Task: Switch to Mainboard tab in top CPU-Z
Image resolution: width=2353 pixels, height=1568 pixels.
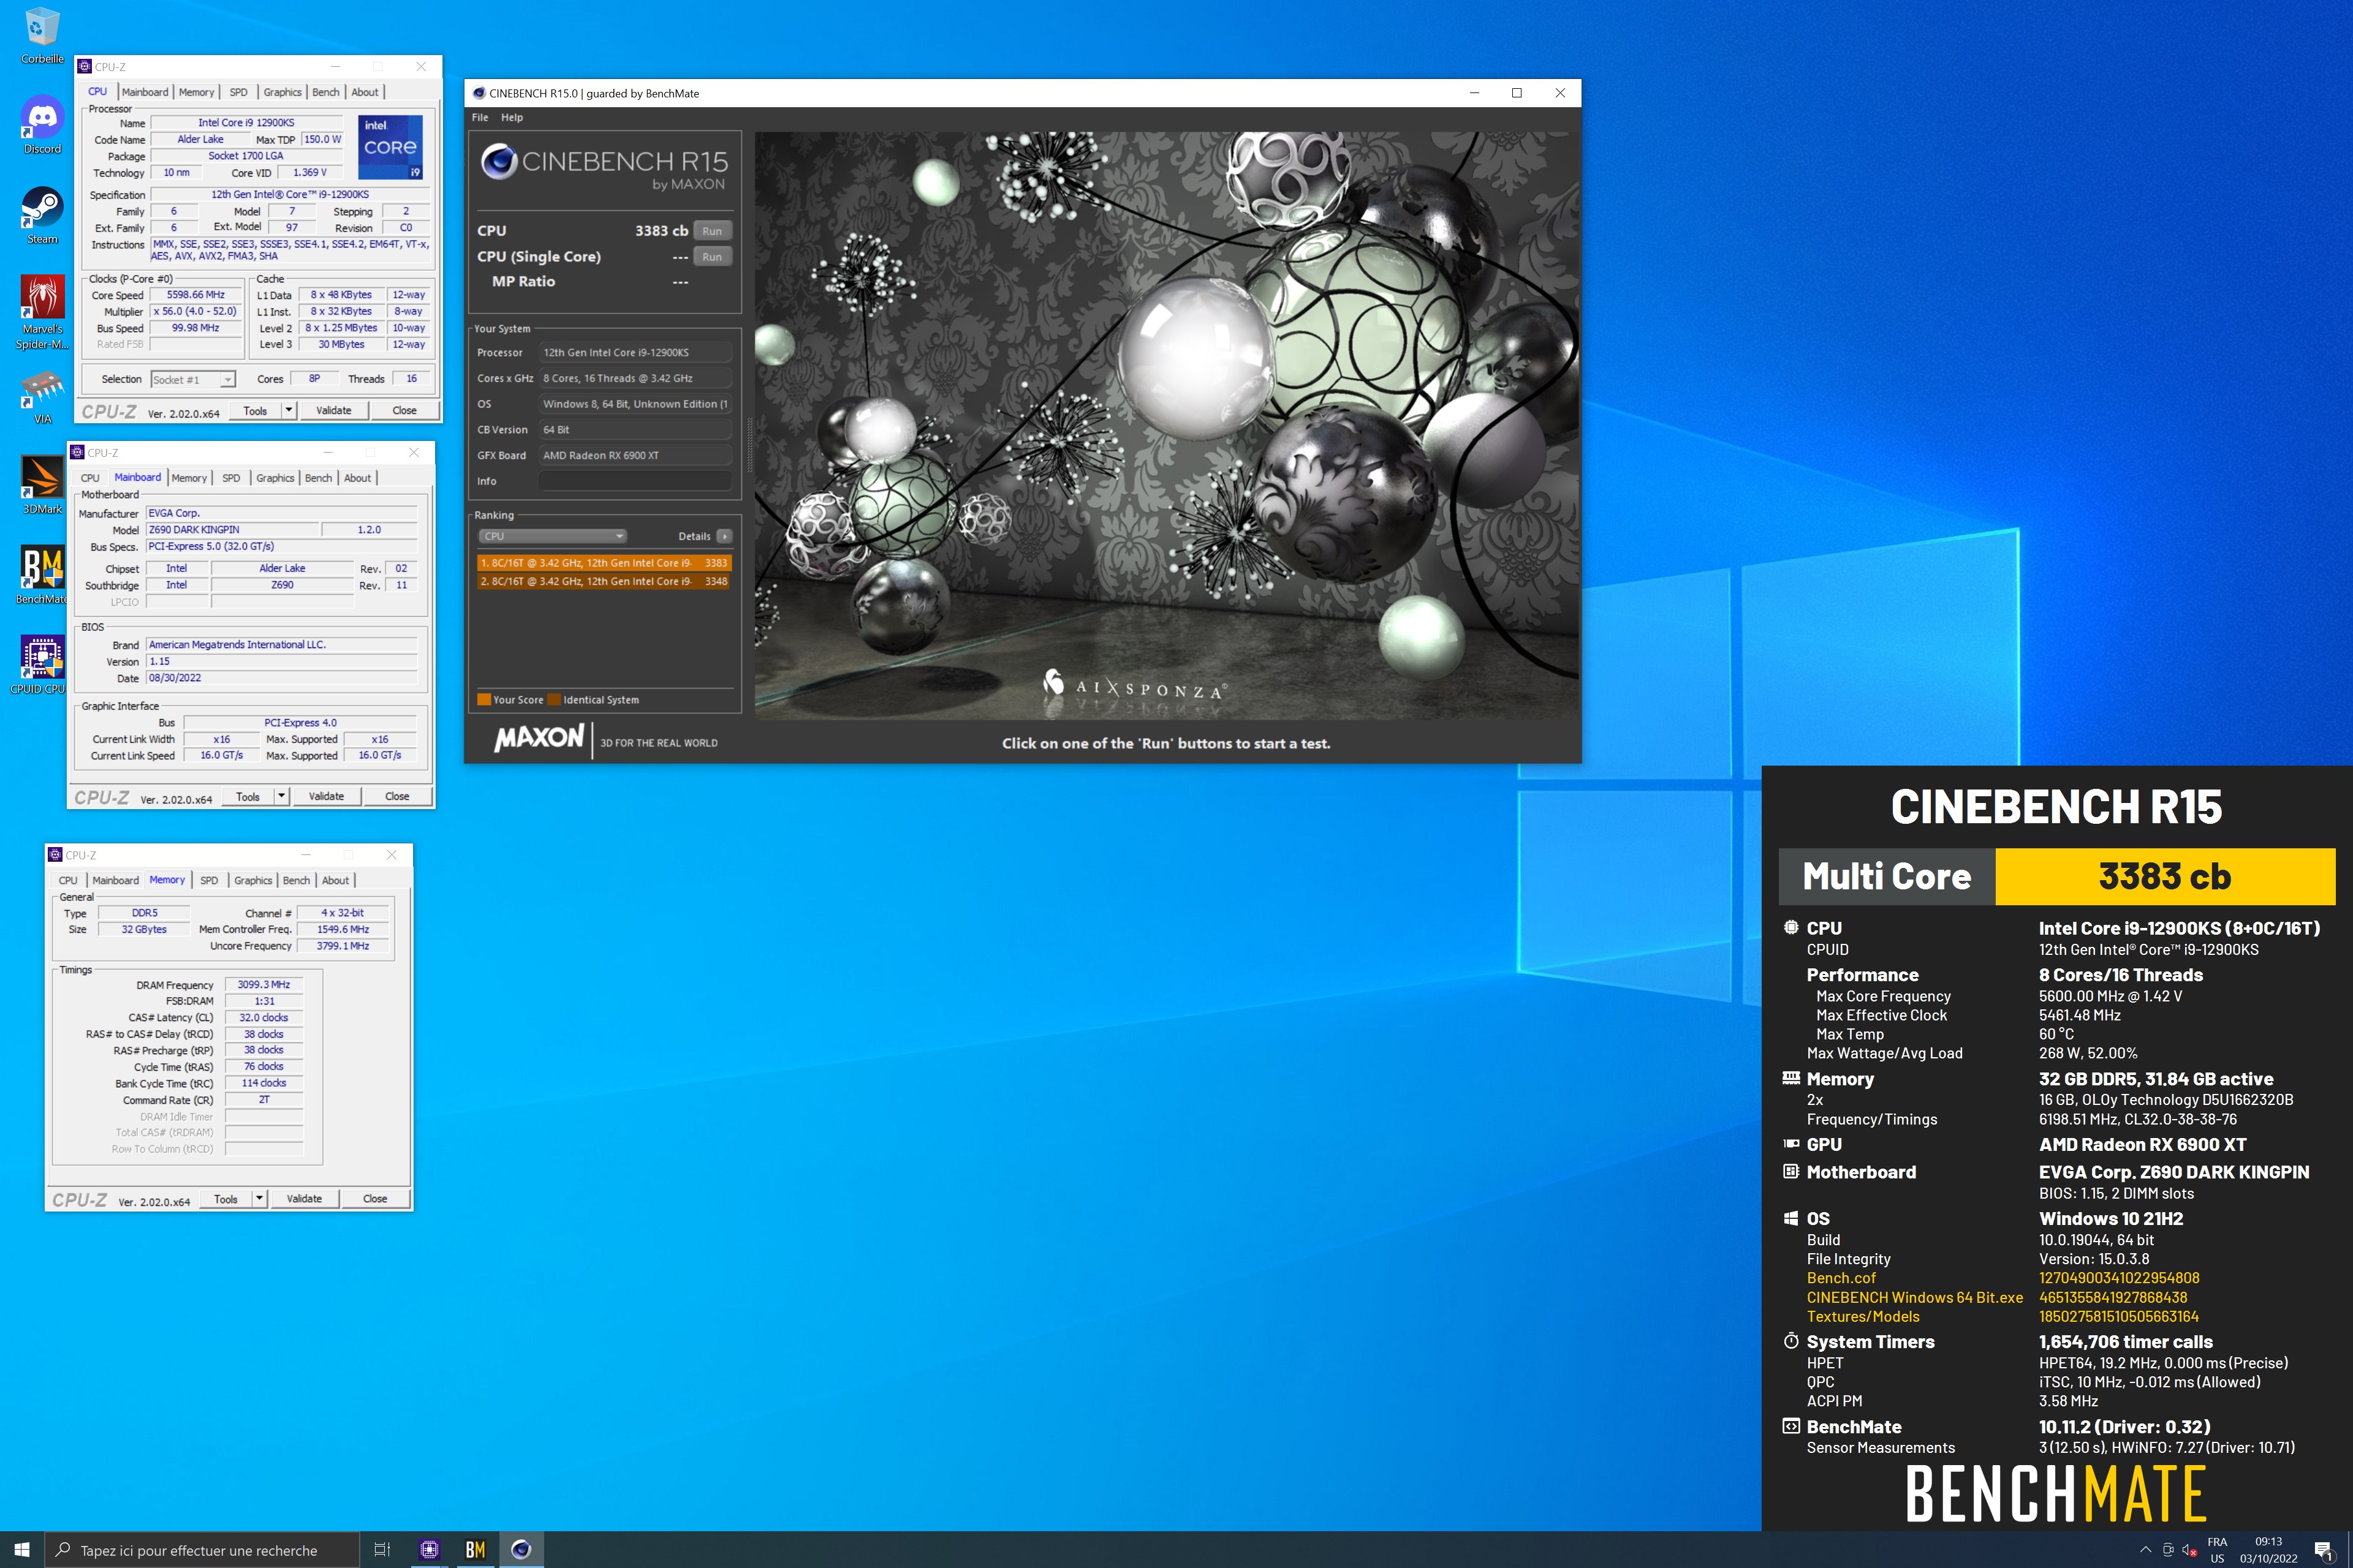Action: point(145,92)
